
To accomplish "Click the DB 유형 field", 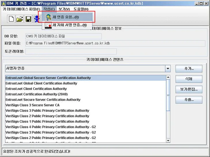I will tap(64, 36).
